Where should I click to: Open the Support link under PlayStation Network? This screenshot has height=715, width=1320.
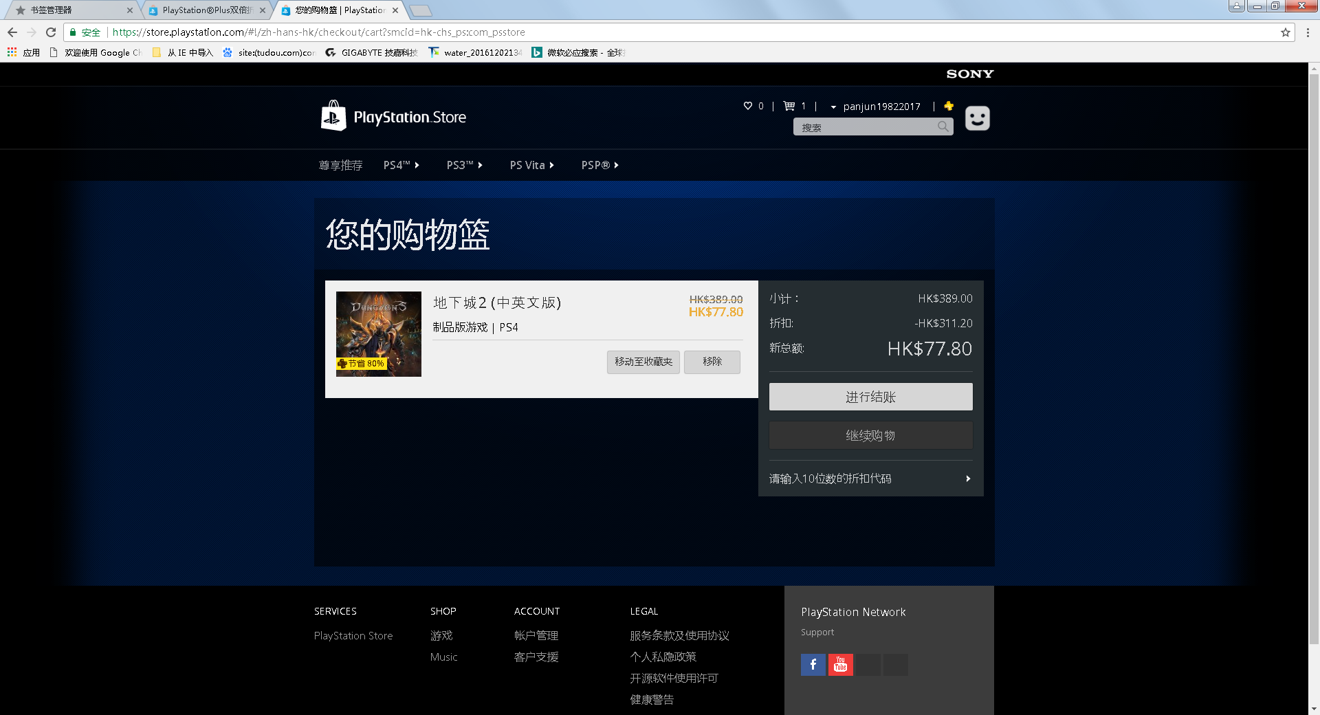tap(817, 632)
